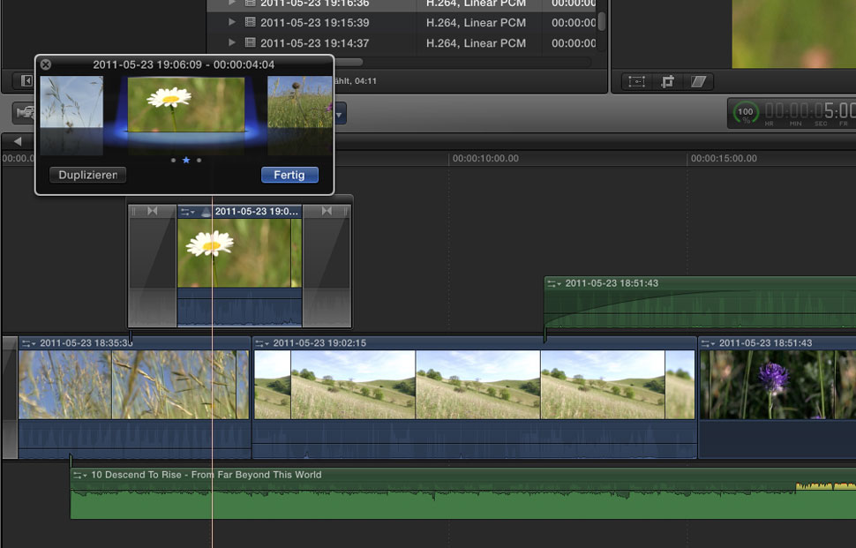
Task: Click the Distort tool icon under viewer
Action: coord(699,81)
